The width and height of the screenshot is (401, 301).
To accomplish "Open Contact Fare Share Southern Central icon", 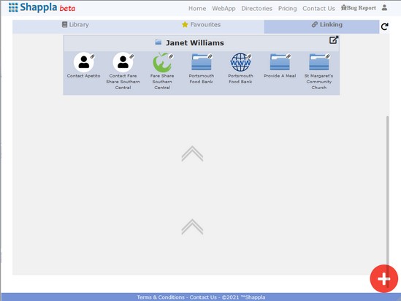I will 123,62.
